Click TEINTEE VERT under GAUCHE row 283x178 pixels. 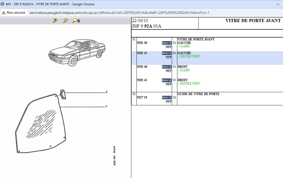(x=189, y=56)
